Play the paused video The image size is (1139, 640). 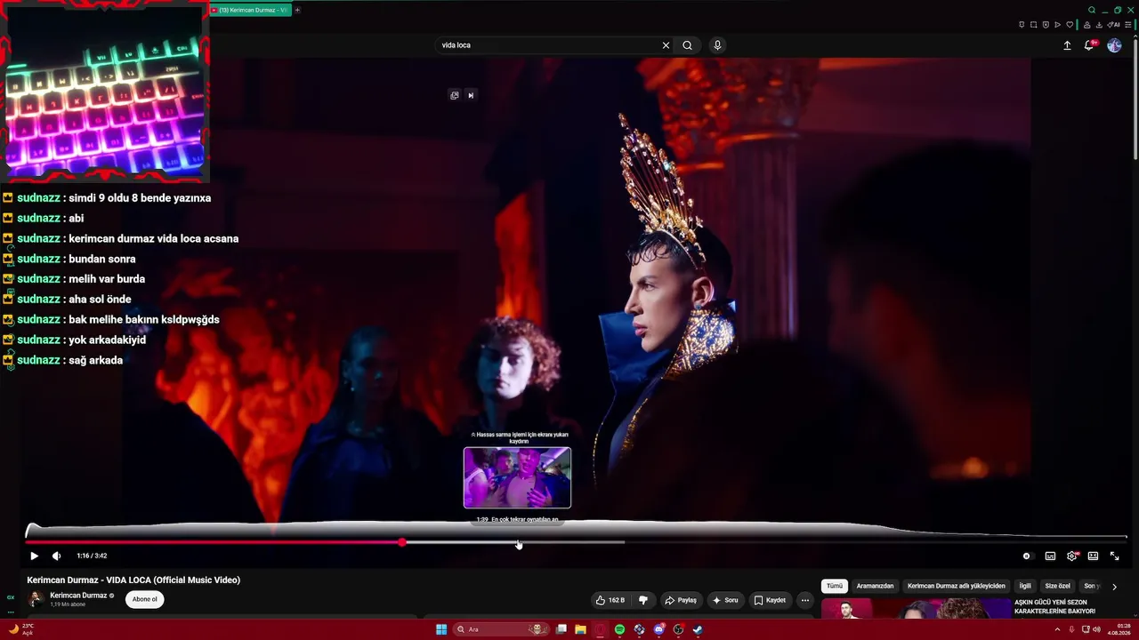click(x=34, y=556)
